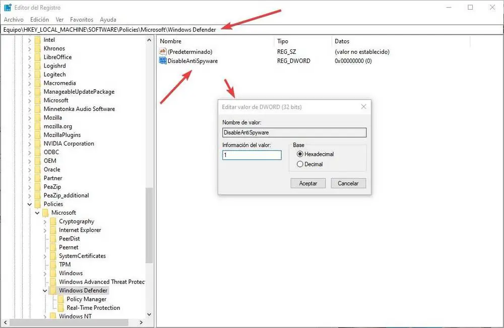Click the Khronos folder icon
504x328 pixels.
click(38, 48)
